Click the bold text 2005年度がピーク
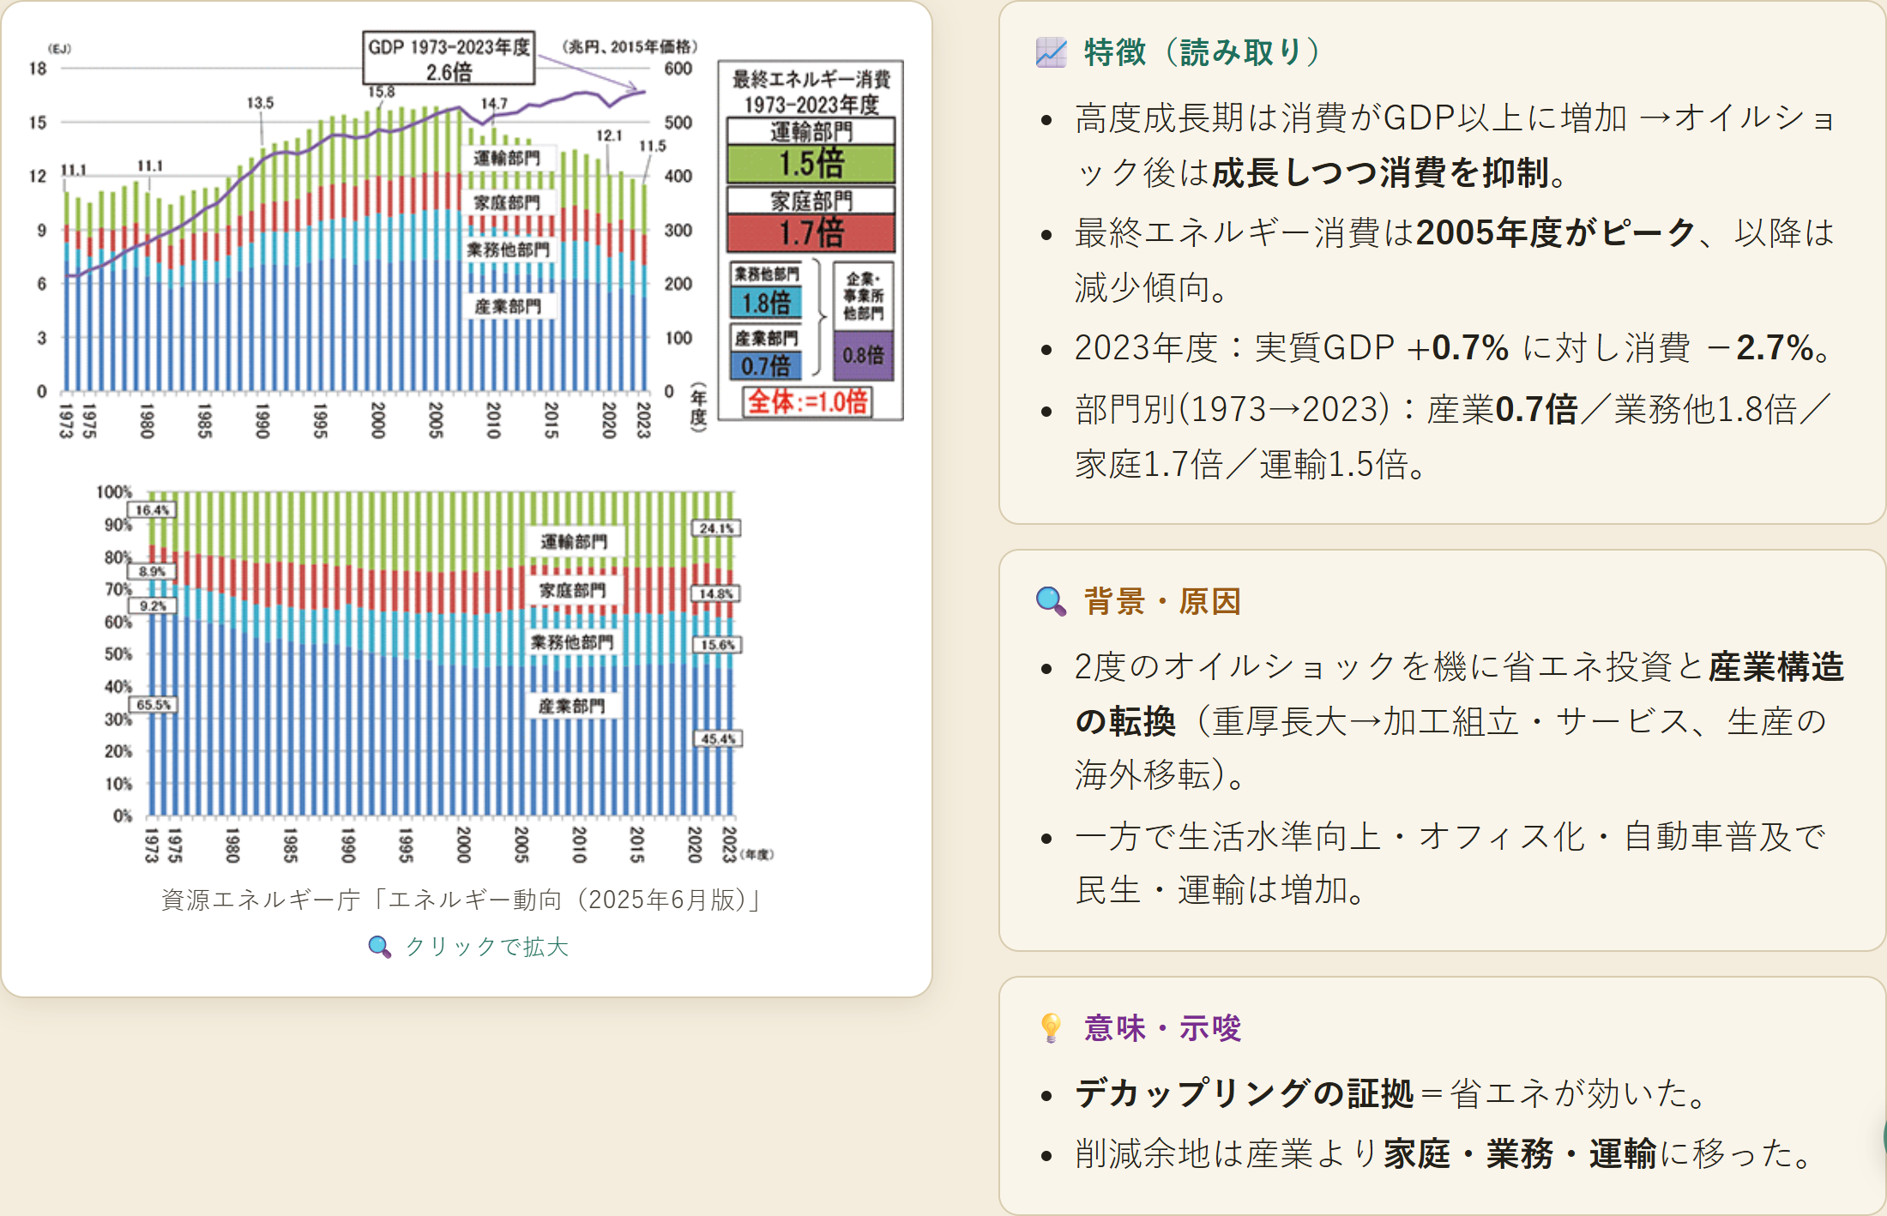 click(x=1556, y=232)
